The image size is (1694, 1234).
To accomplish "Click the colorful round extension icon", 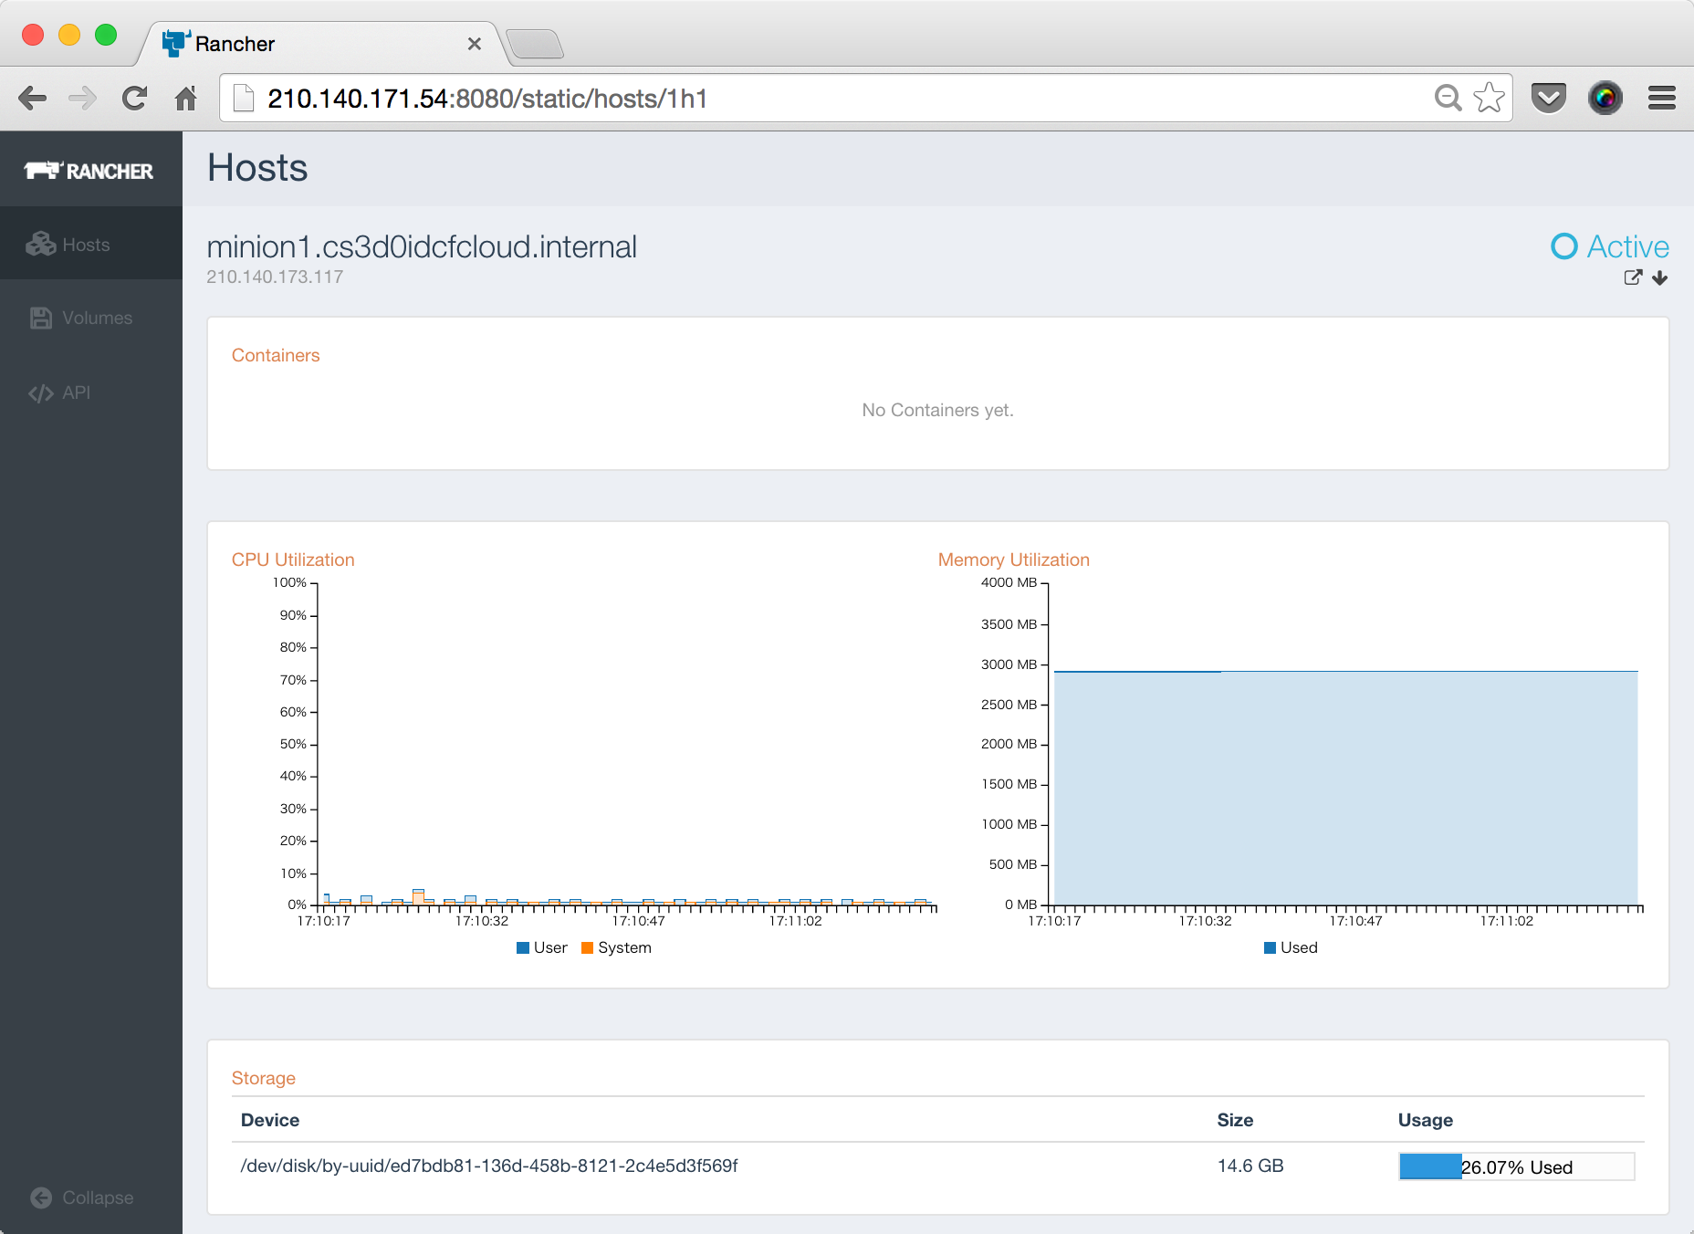I will point(1605,98).
